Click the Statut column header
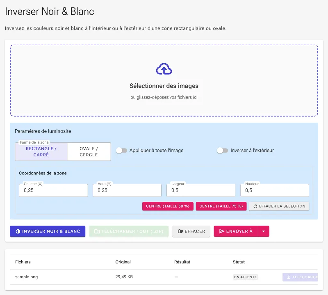328x295 pixels. pos(239,262)
